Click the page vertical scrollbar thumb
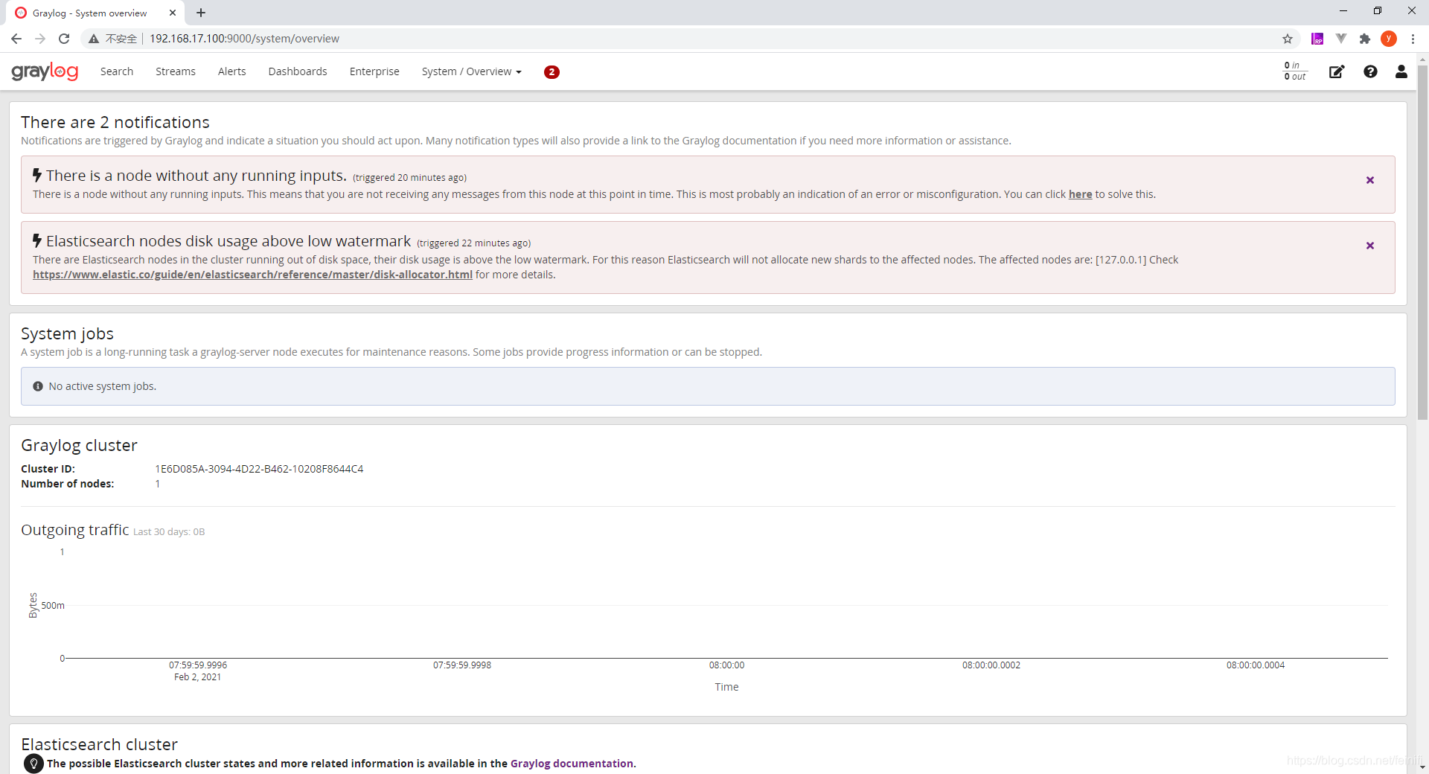 point(1422,243)
